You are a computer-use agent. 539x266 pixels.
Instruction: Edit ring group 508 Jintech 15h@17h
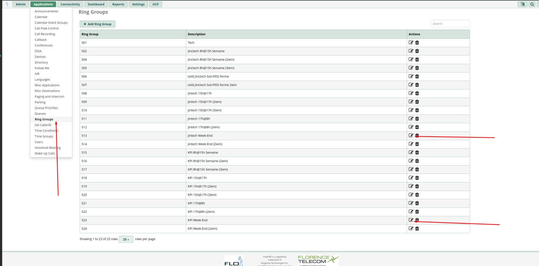coord(411,93)
